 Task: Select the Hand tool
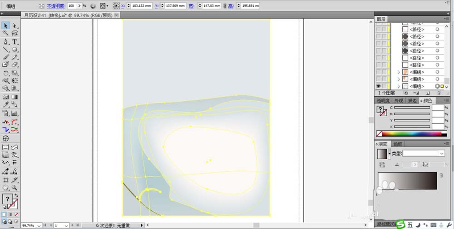click(x=6, y=188)
